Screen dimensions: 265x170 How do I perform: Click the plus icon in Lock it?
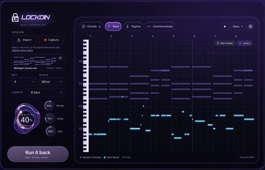click(240, 43)
